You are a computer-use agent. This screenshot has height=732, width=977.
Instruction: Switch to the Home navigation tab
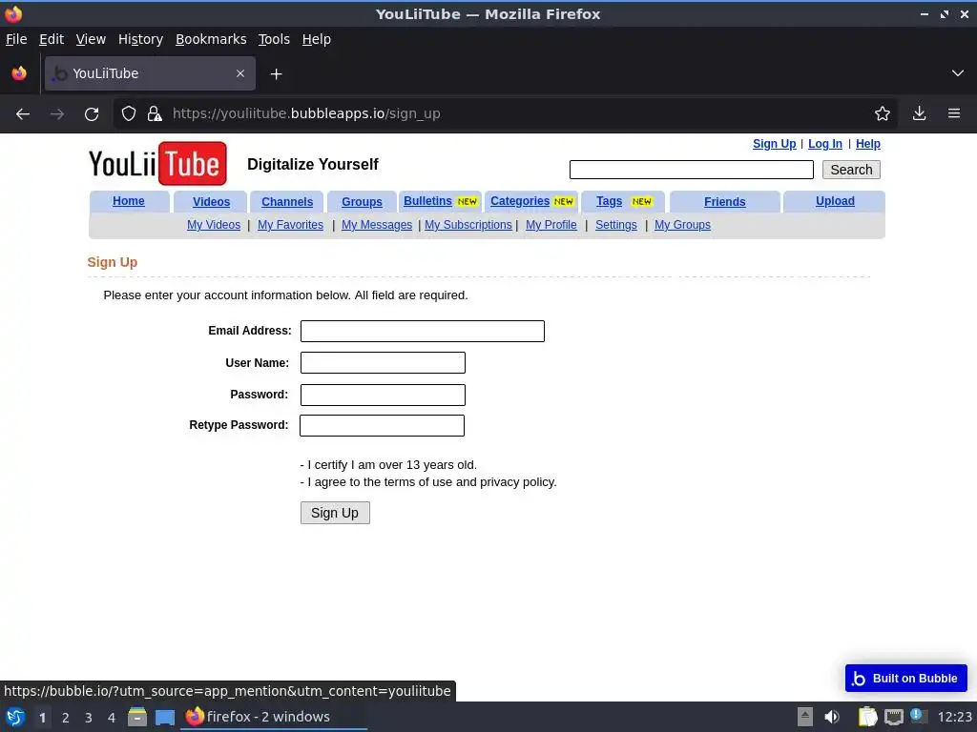(129, 201)
